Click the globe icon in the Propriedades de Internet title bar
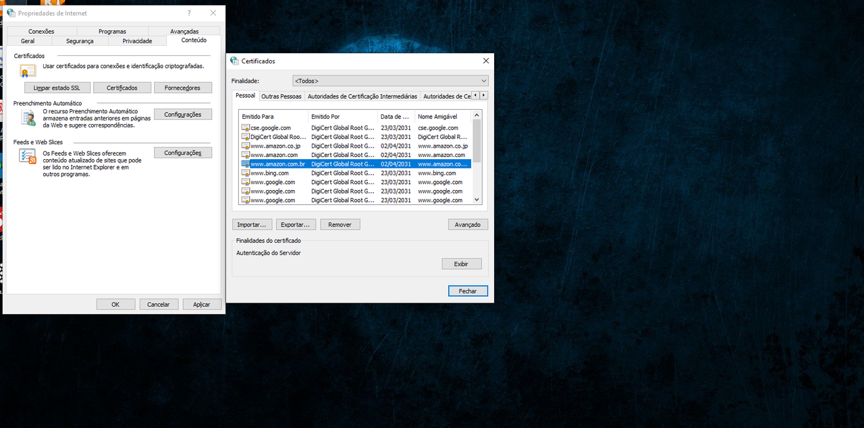Viewport: 864px width, 428px height. pyautogui.click(x=11, y=13)
